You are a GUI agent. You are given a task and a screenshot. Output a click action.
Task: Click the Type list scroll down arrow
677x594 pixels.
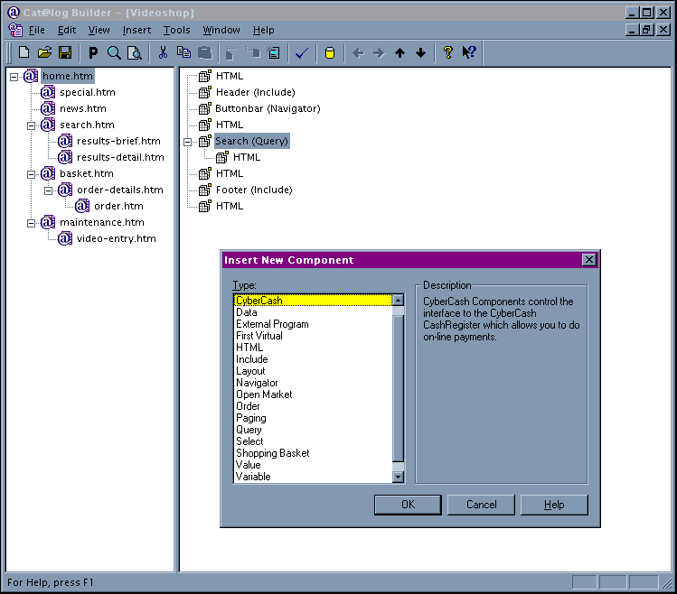[x=398, y=477]
